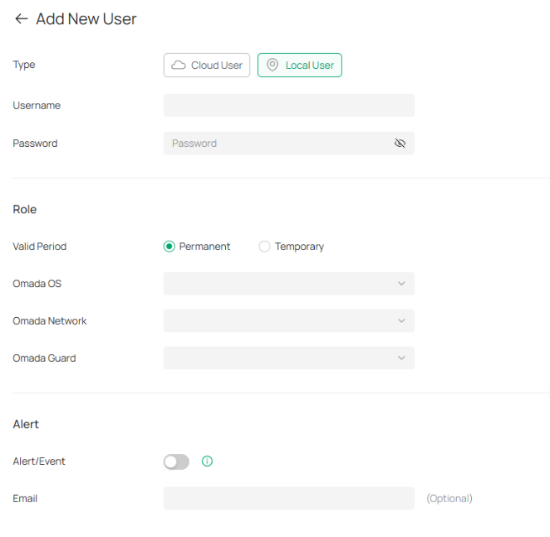
Task: Focus the Username input field
Action: [x=288, y=105]
